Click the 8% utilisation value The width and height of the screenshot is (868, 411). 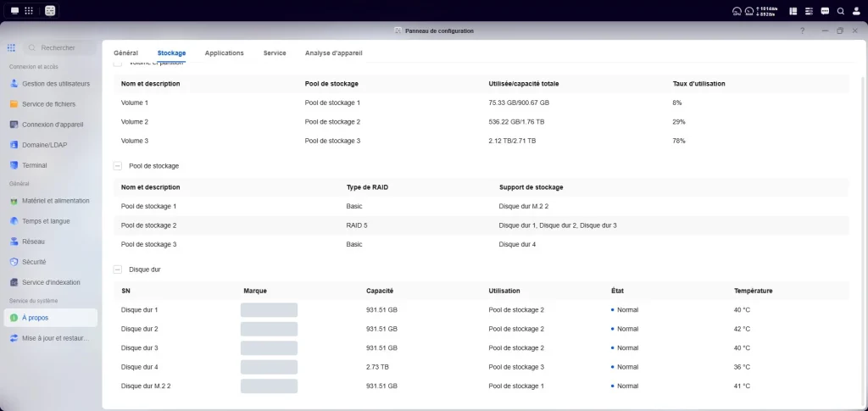[x=677, y=103]
